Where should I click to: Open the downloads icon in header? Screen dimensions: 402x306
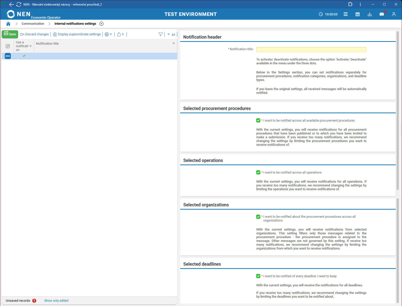[370, 14]
